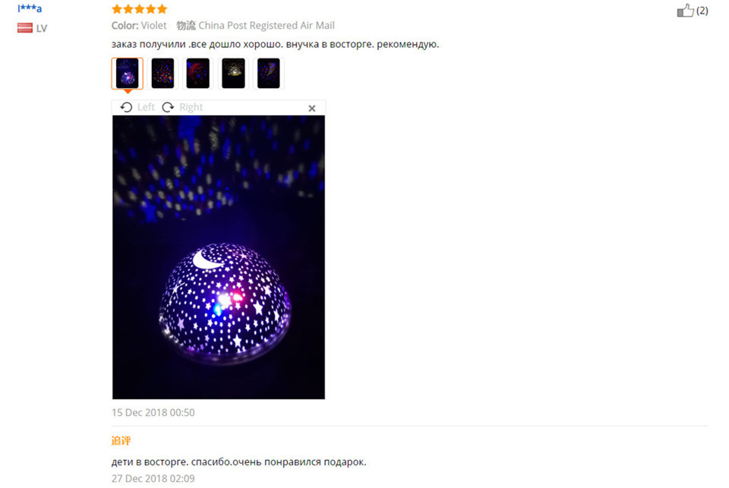Click the rotate left arrow icon

coord(126,107)
